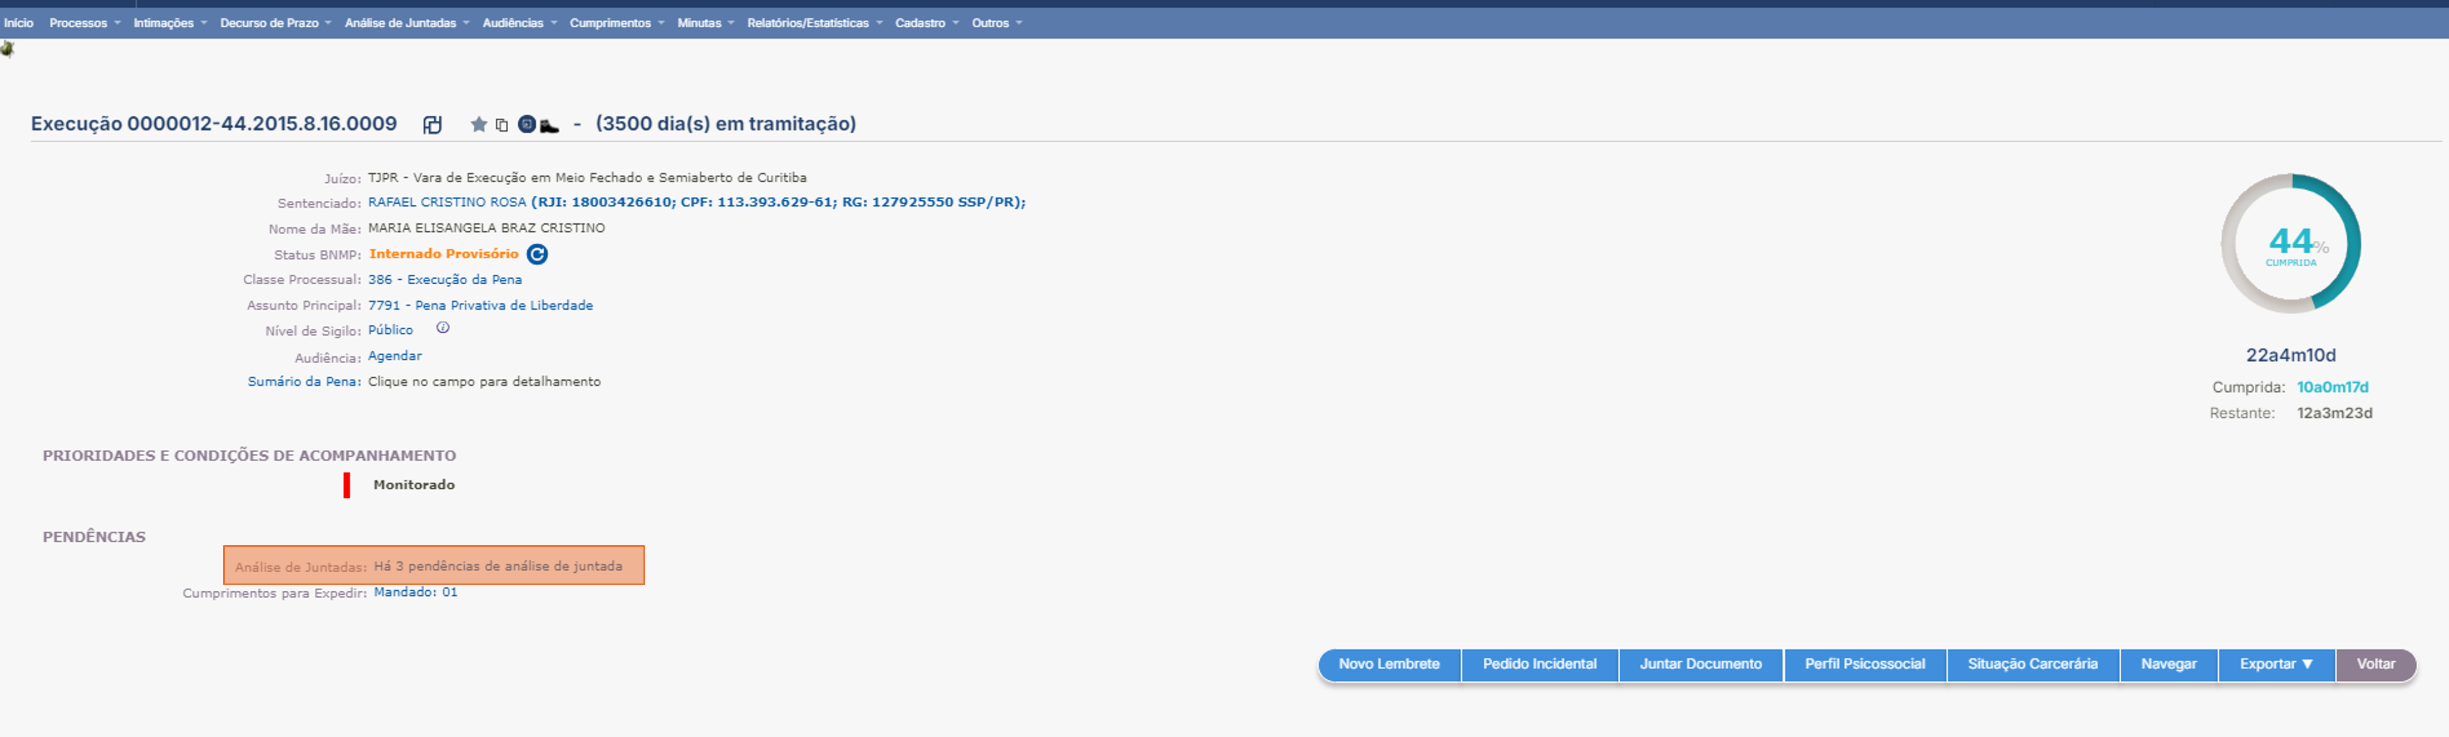Click the Internado Provisório status text
The image size is (2449, 737).
point(444,255)
